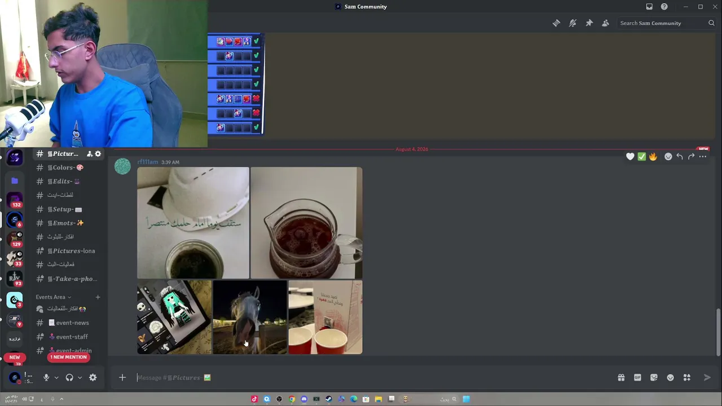Show pinned messages
Screen dimensions: 722x406
(x=589, y=23)
